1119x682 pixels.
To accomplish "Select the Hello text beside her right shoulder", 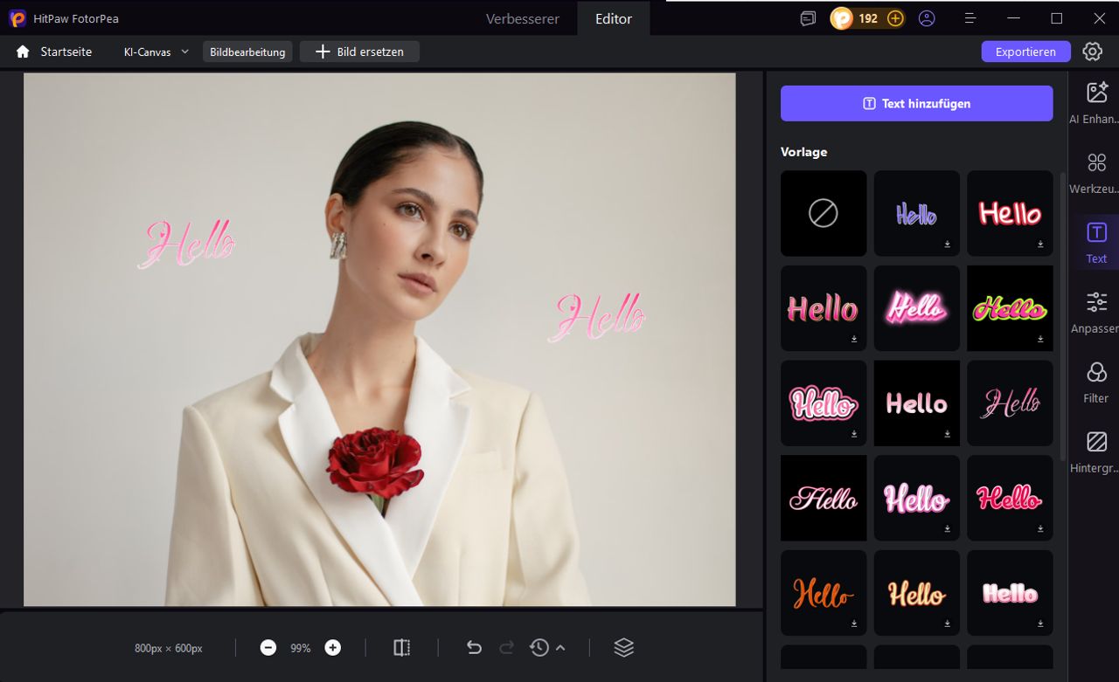I will [597, 316].
